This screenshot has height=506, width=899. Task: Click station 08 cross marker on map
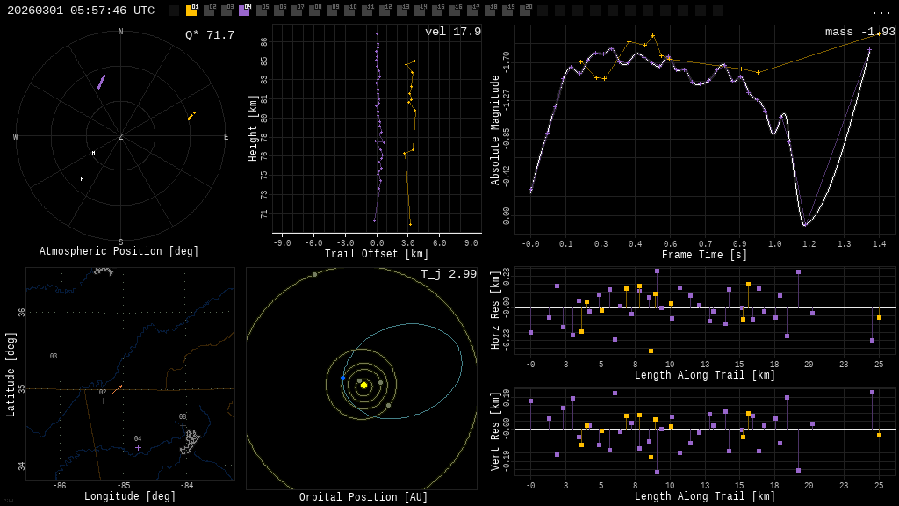183,425
